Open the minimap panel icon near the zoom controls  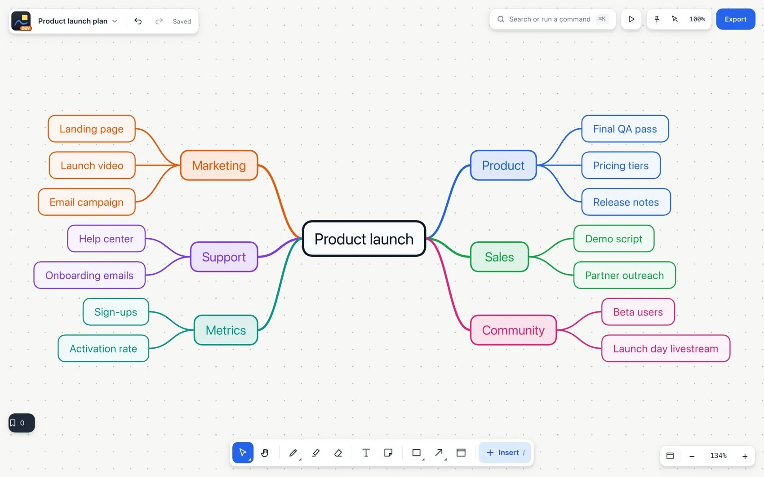click(670, 455)
